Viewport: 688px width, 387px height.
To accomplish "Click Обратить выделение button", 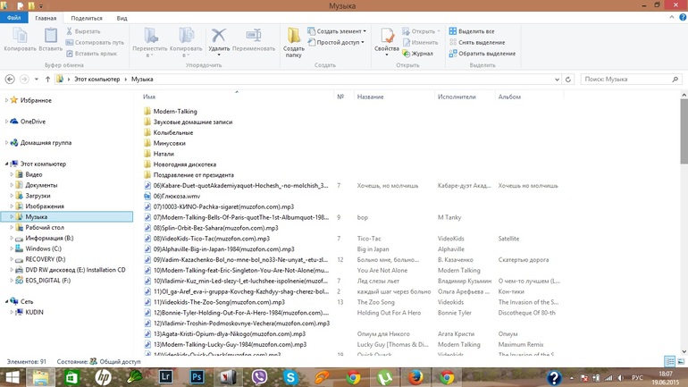I will (485, 54).
